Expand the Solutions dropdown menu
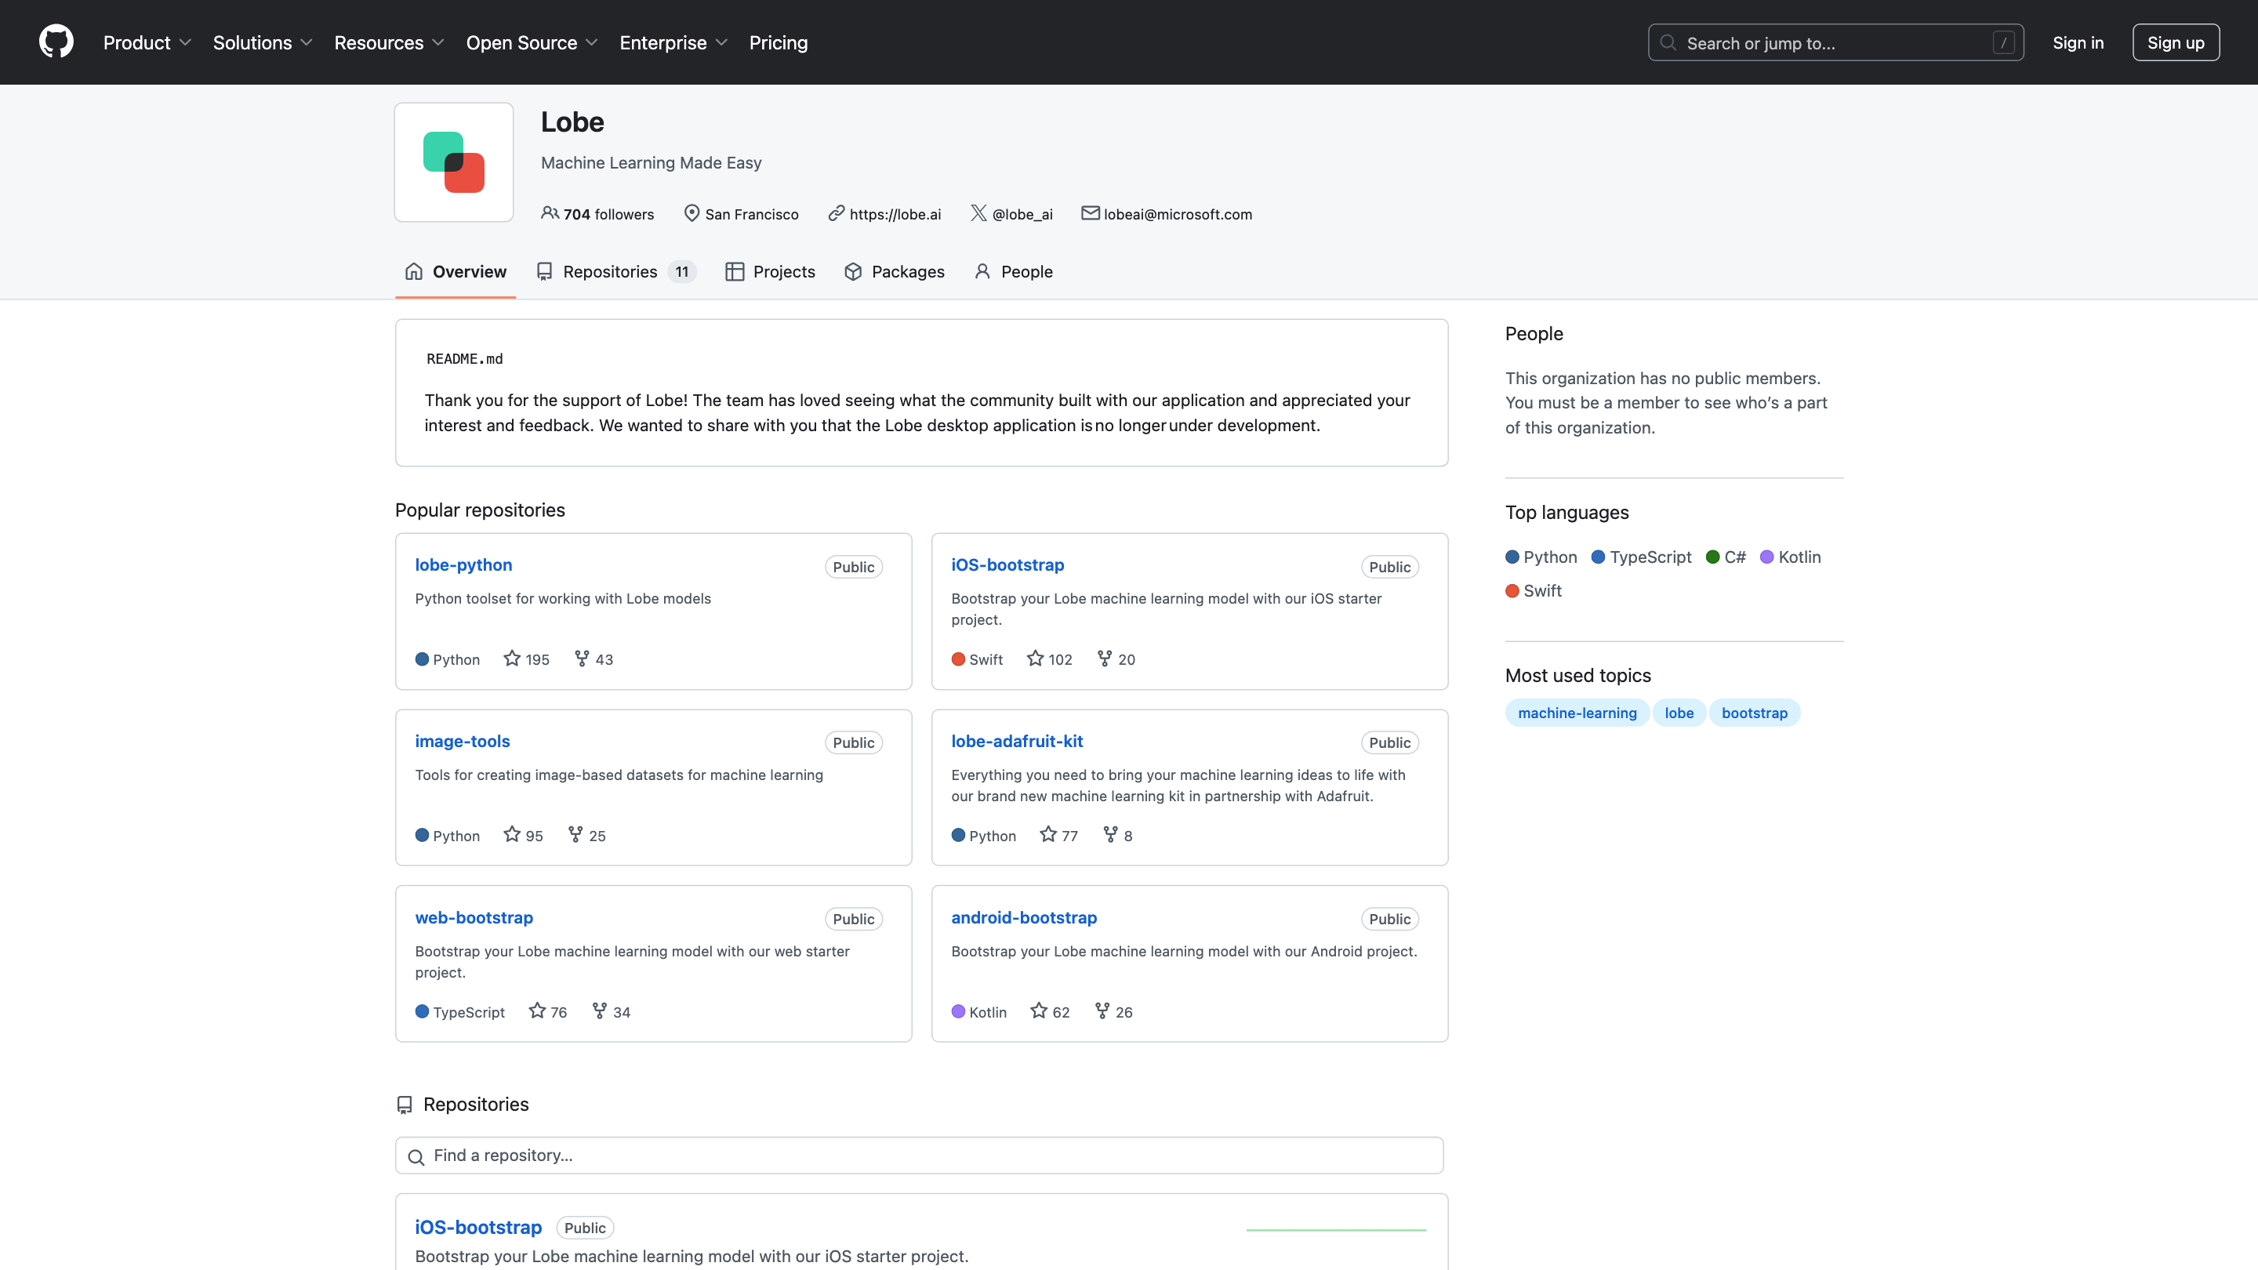The height and width of the screenshot is (1270, 2258). coord(262,42)
